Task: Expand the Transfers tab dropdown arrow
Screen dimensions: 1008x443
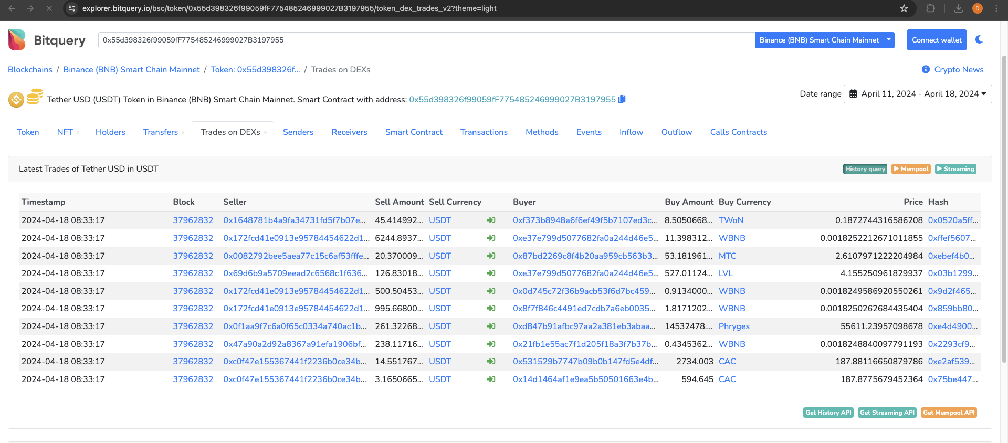Action: pos(183,133)
